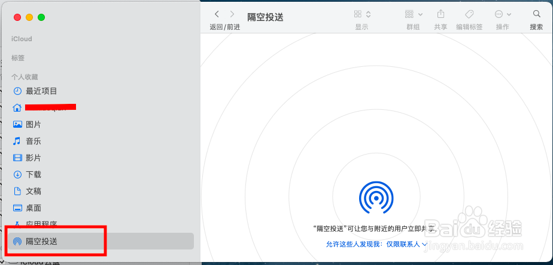Click the 影片 filmstrip icon
The width and height of the screenshot is (553, 265).
click(x=17, y=158)
